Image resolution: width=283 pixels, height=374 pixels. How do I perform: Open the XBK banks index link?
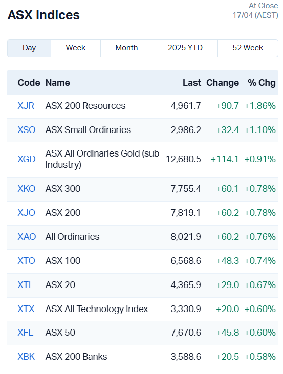tap(26, 357)
